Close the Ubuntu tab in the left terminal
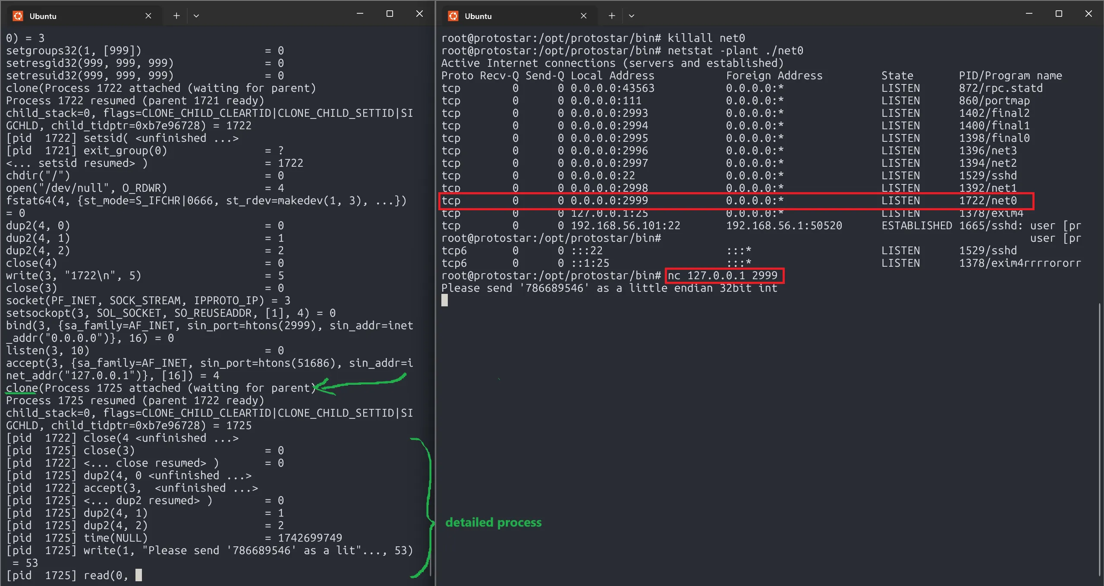The image size is (1104, 586). 148,16
